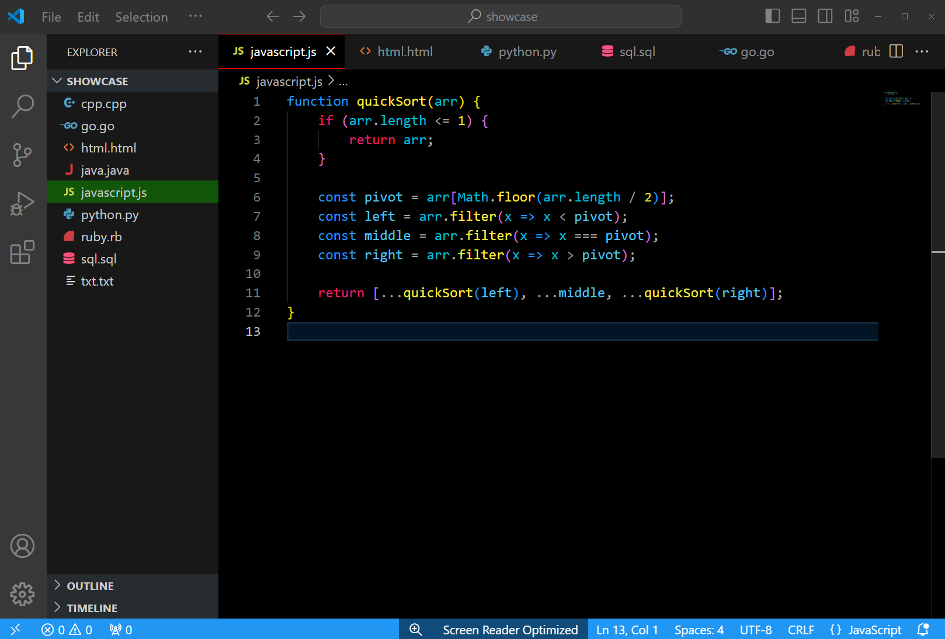Click the ports forwarded status item

coord(121,630)
